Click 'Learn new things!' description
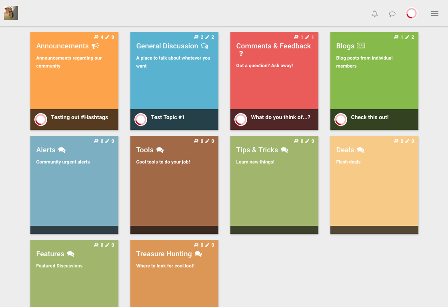448x307 pixels. pyautogui.click(x=255, y=162)
